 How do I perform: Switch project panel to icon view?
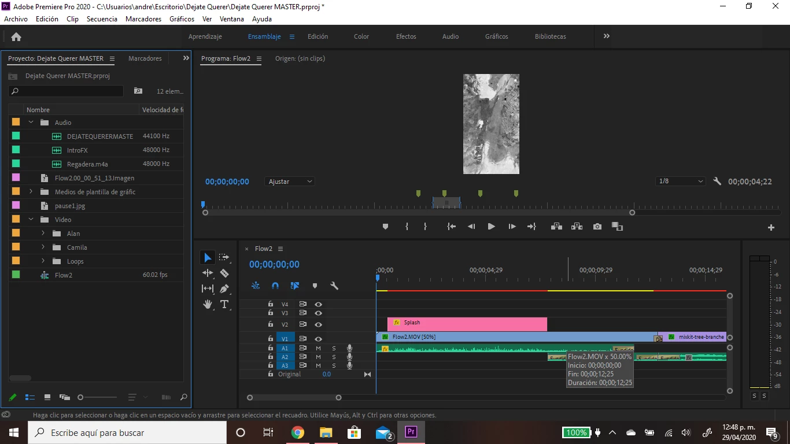[x=47, y=397]
